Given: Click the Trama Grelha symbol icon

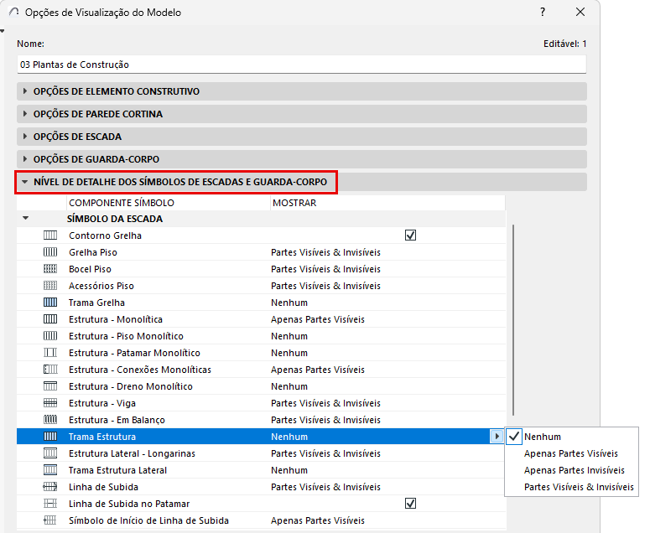Looking at the screenshot, I should coord(50,303).
